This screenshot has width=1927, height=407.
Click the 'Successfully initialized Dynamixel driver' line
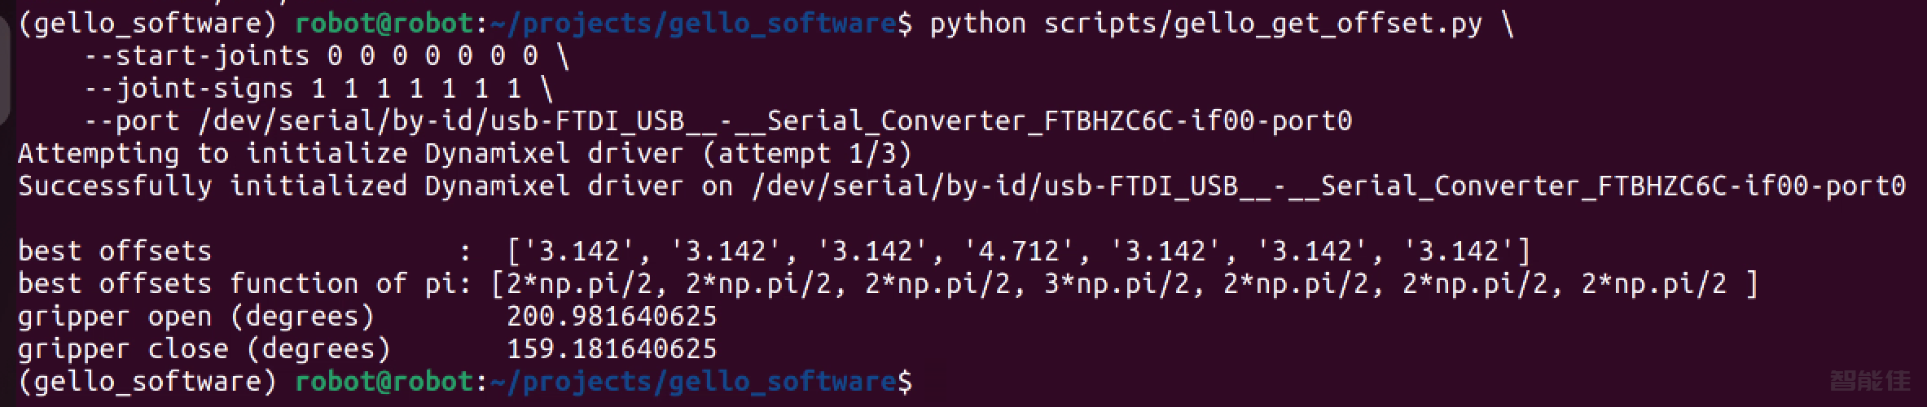click(x=961, y=186)
